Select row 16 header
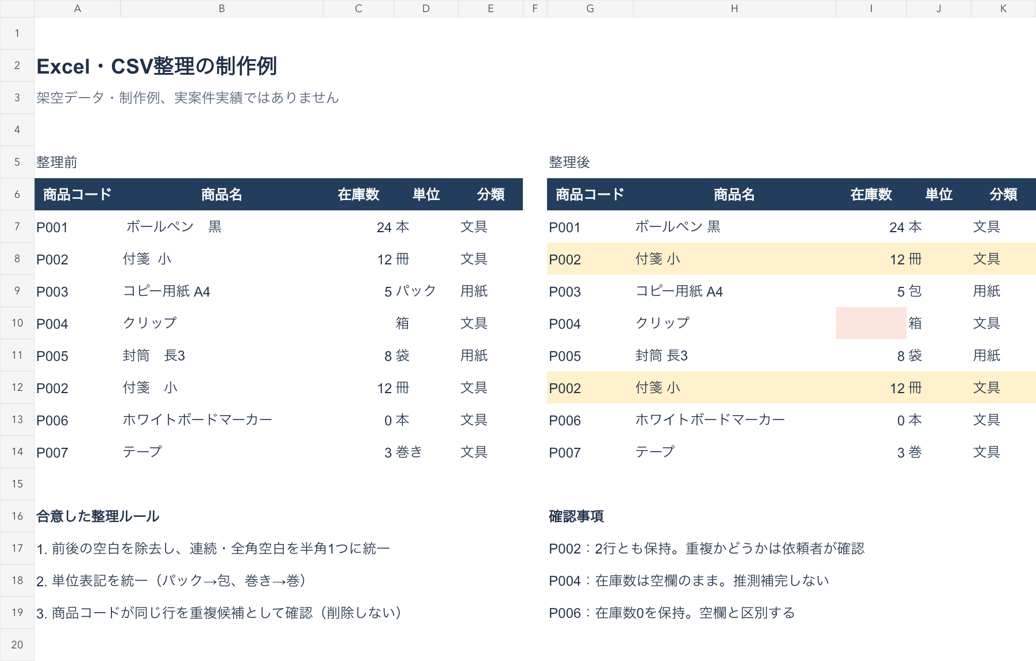This screenshot has width=1036, height=661. [x=17, y=516]
